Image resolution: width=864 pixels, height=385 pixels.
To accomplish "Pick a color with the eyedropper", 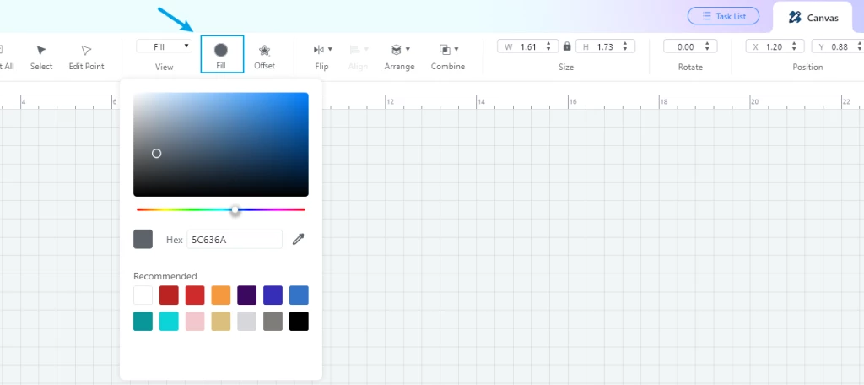I will 298,239.
